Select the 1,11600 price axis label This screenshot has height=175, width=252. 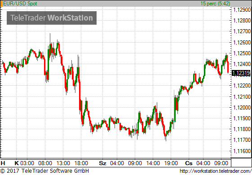[242, 151]
